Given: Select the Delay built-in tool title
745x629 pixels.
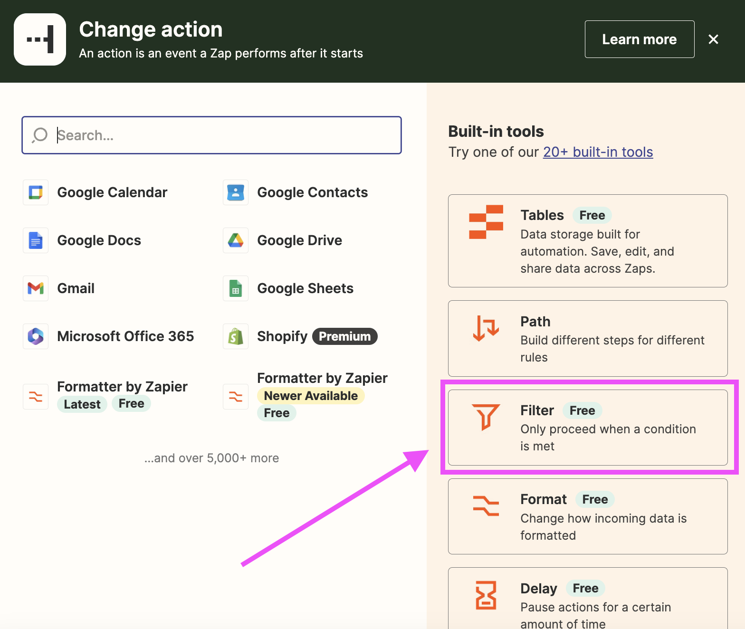Looking at the screenshot, I should 539,589.
